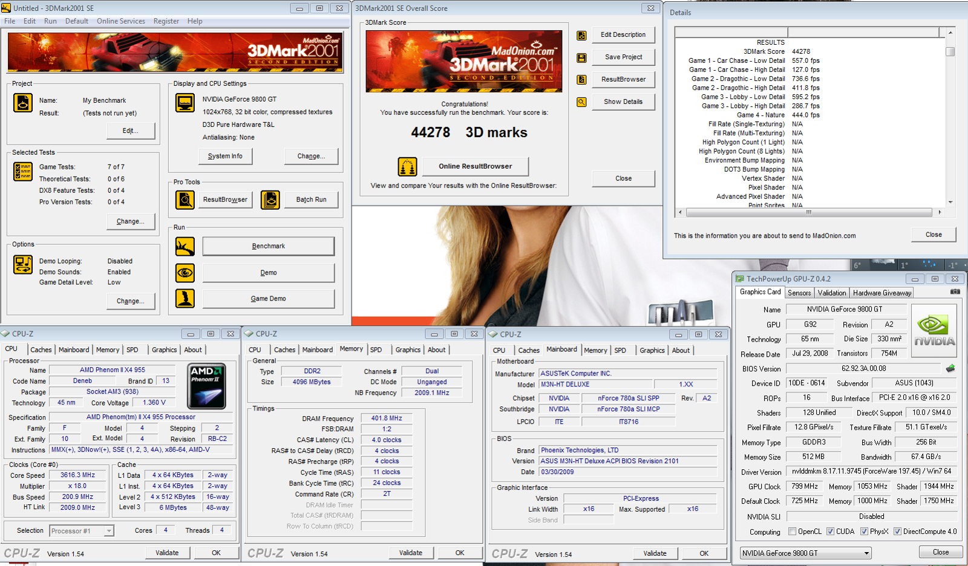
Task: Click the Benchmark button to start the run
Action: [268, 246]
